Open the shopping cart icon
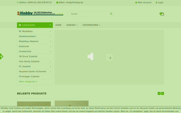This screenshot has width=181, height=113. [162, 14]
